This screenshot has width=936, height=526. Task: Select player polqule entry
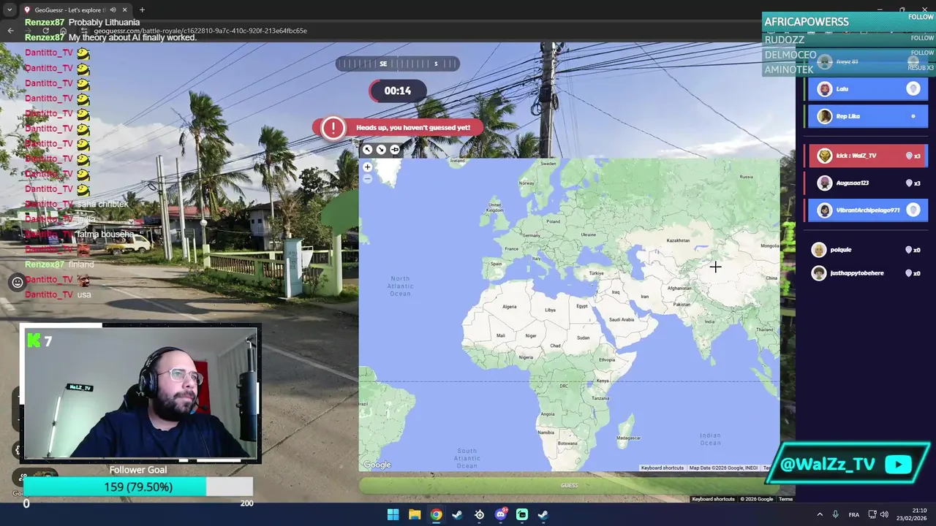867,250
